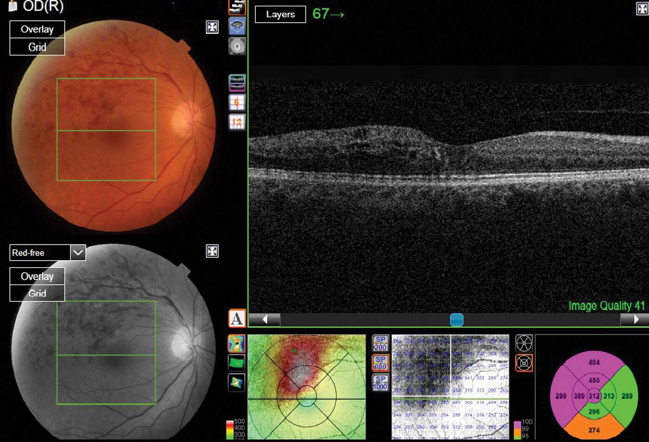Select the concentric ETDRS grid icon
Image resolution: width=649 pixels, height=442 pixels.
pos(524,363)
